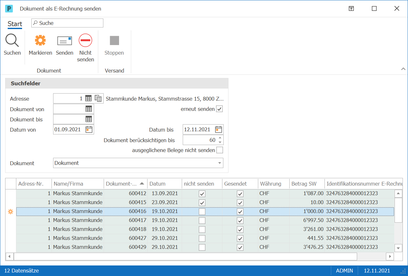The height and width of the screenshot is (276, 408).
Task: Click the ribbon display options icon
Action: [351, 9]
